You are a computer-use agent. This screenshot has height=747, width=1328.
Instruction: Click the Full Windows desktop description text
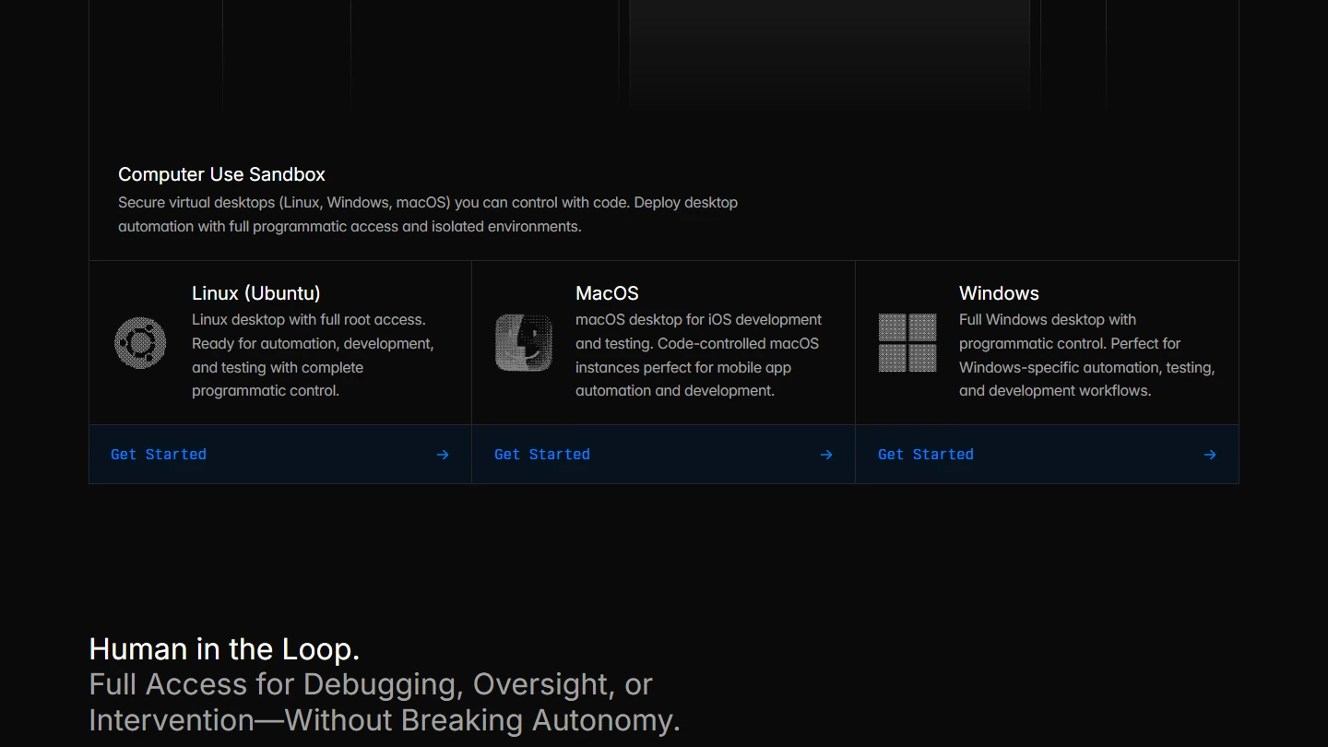click(x=1086, y=355)
